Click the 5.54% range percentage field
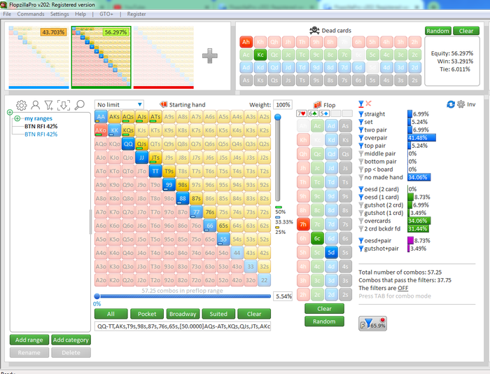The height and width of the screenshot is (374, 490). pyautogui.click(x=283, y=296)
